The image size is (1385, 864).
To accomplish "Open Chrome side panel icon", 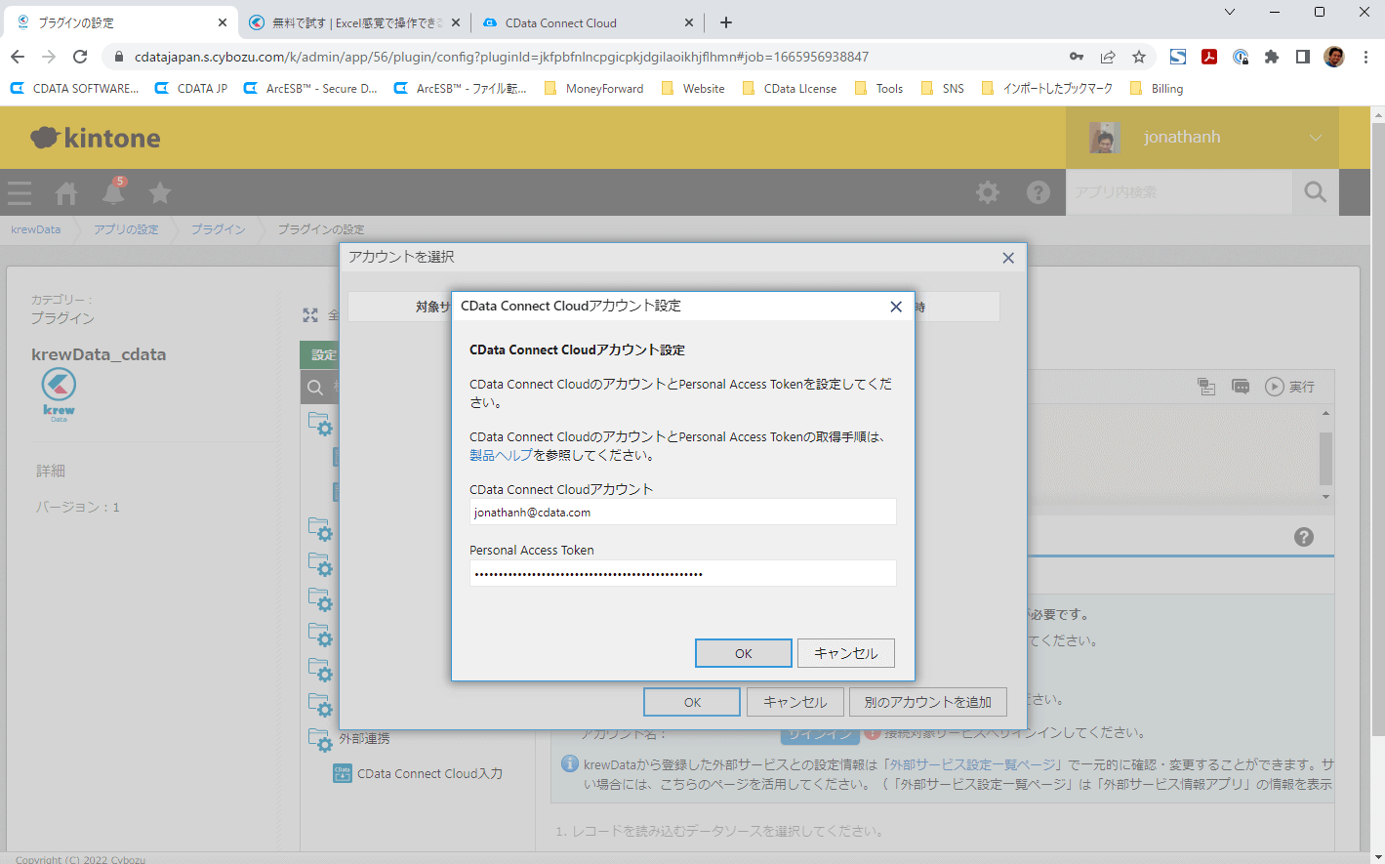I will 1303,57.
